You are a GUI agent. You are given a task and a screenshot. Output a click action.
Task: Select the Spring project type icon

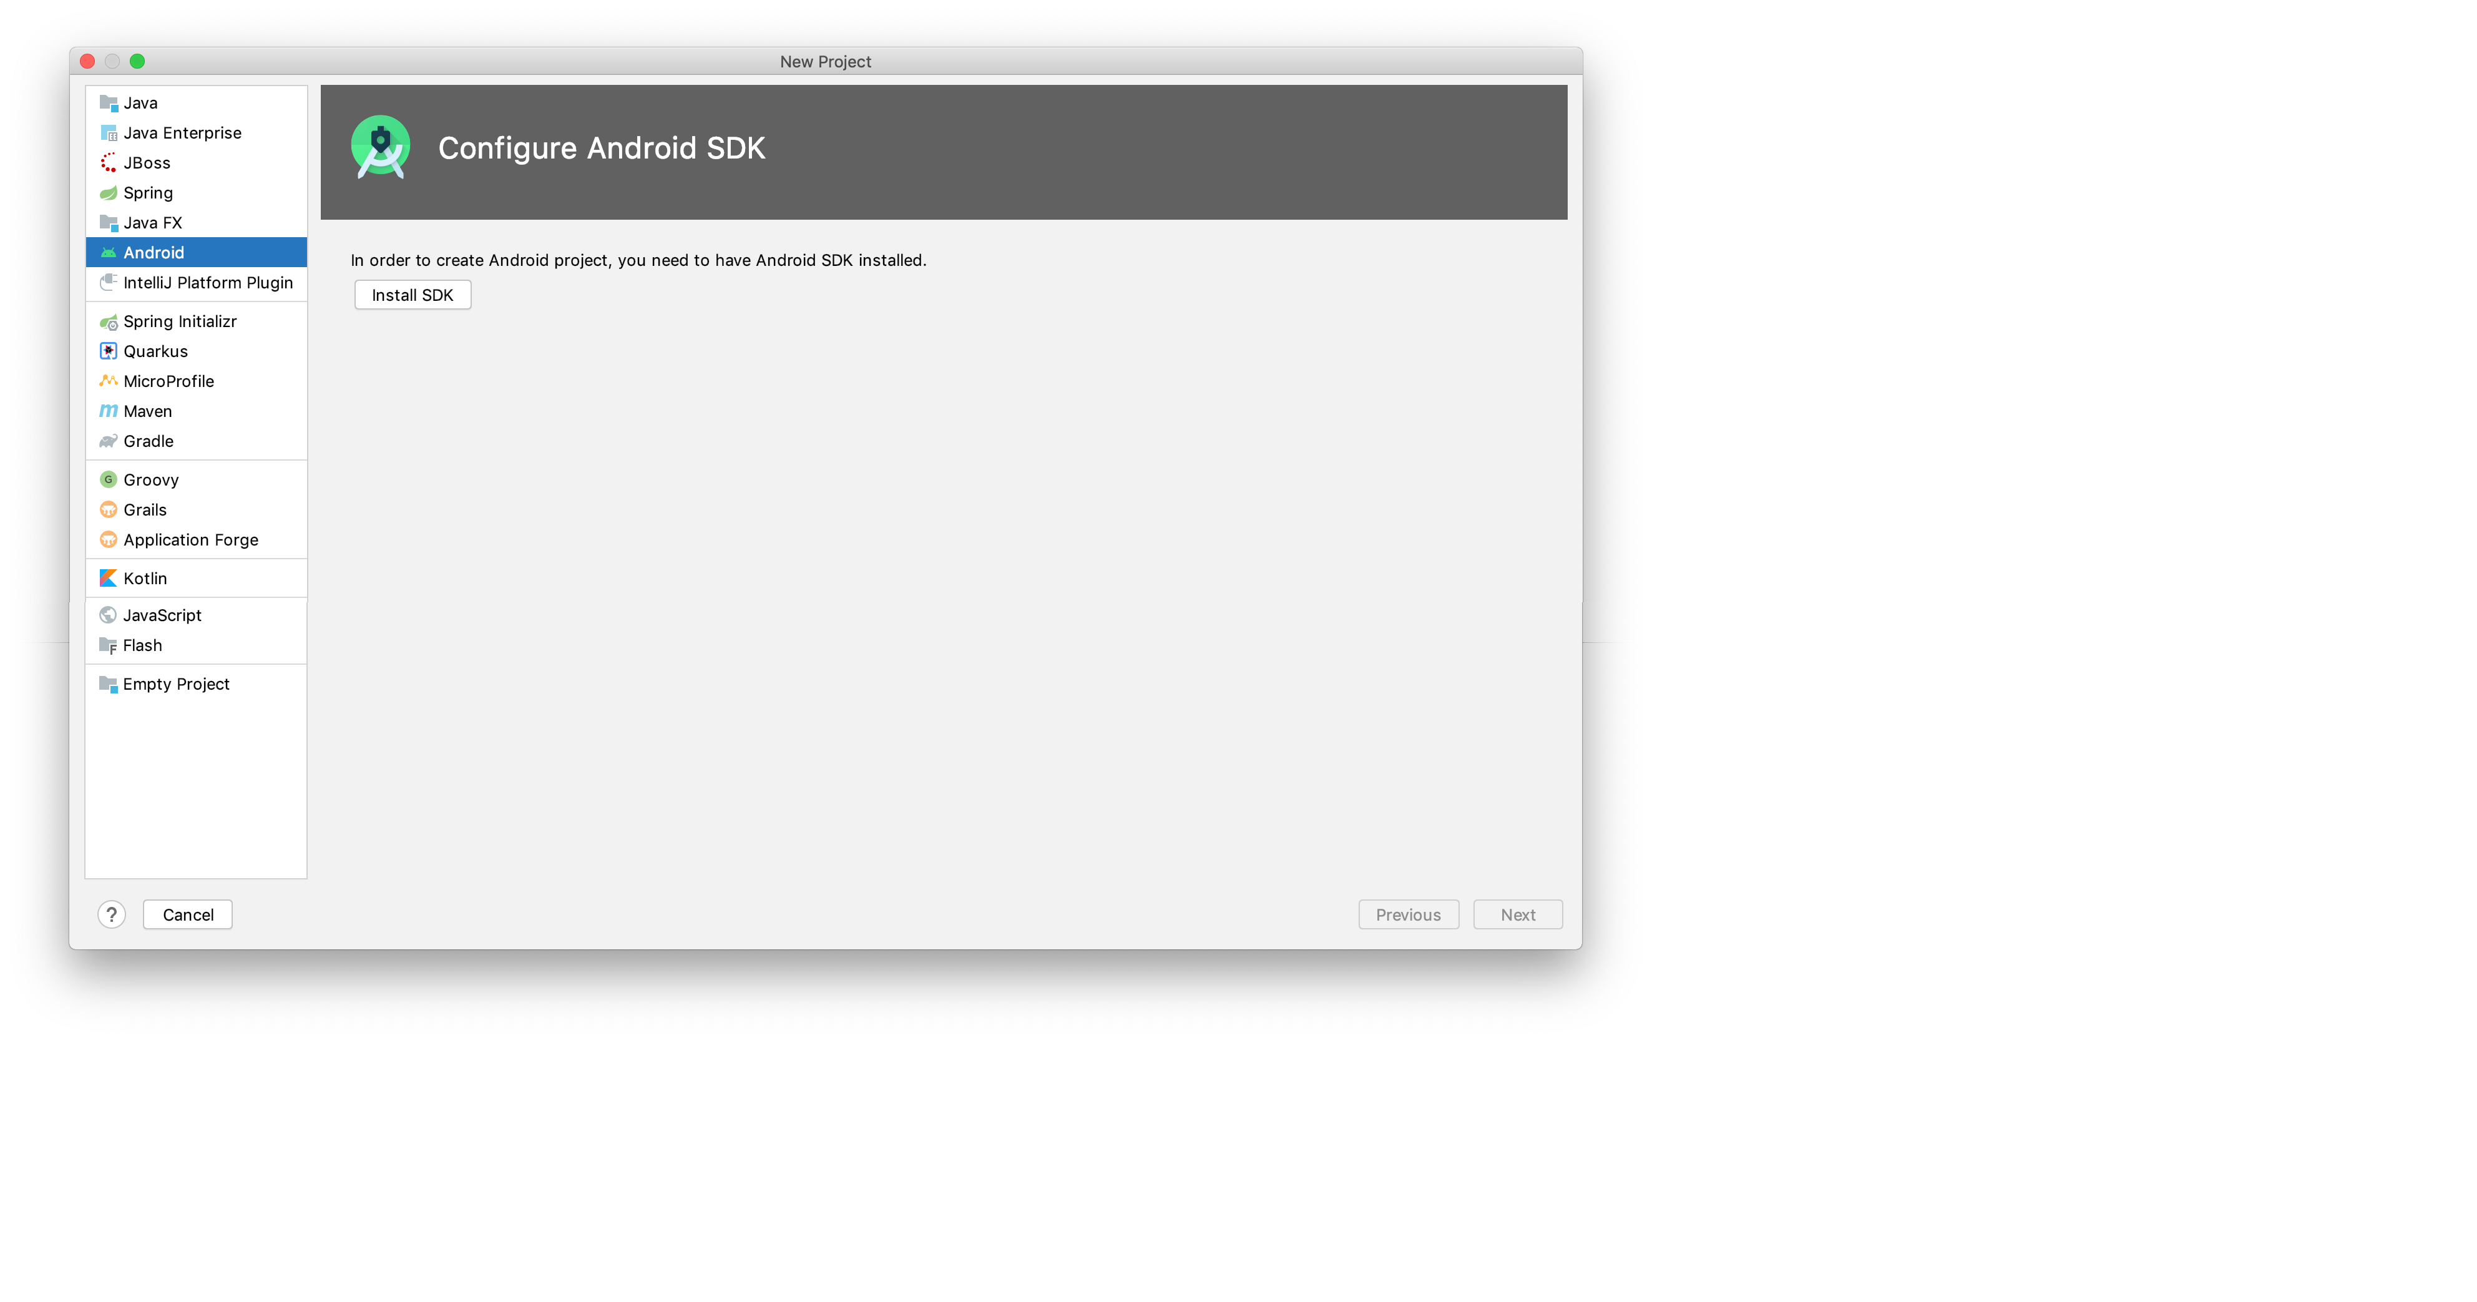pyautogui.click(x=108, y=192)
